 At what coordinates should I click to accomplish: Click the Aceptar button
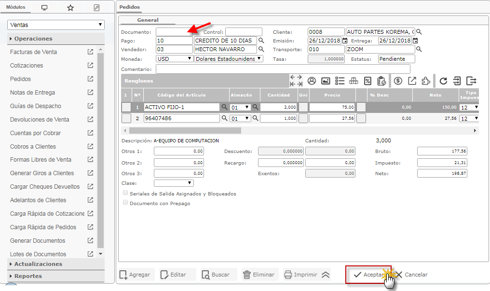click(x=368, y=275)
